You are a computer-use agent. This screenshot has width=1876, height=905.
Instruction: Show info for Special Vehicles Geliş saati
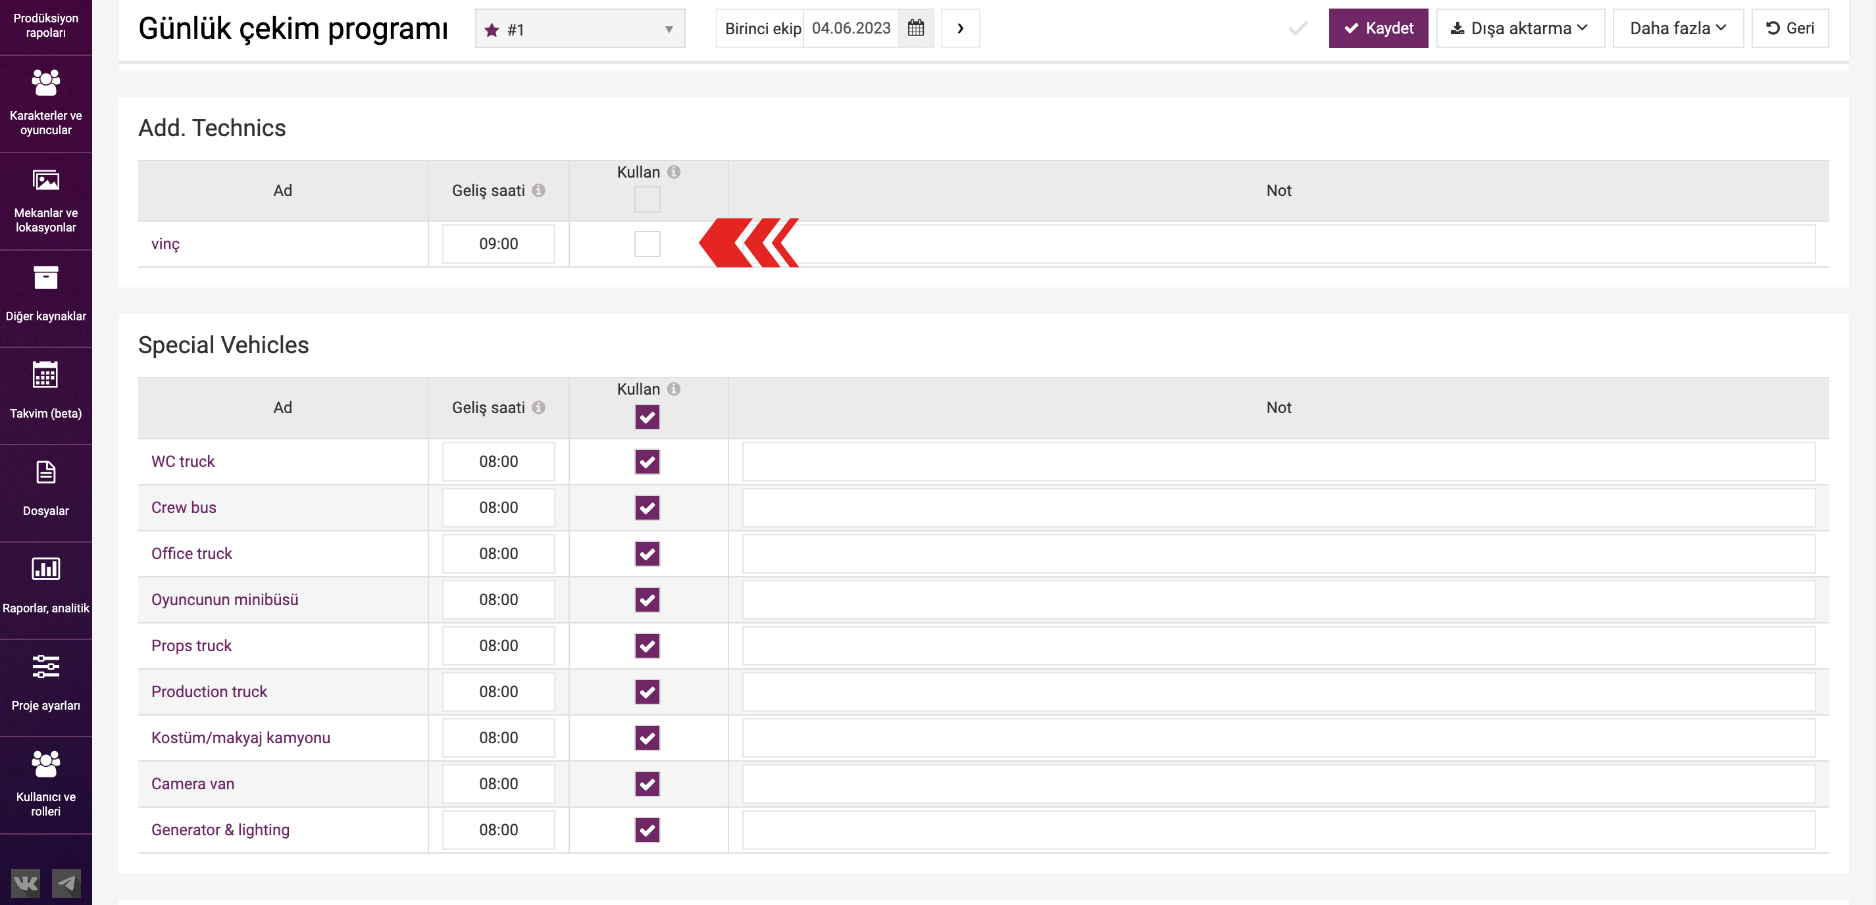pos(538,407)
